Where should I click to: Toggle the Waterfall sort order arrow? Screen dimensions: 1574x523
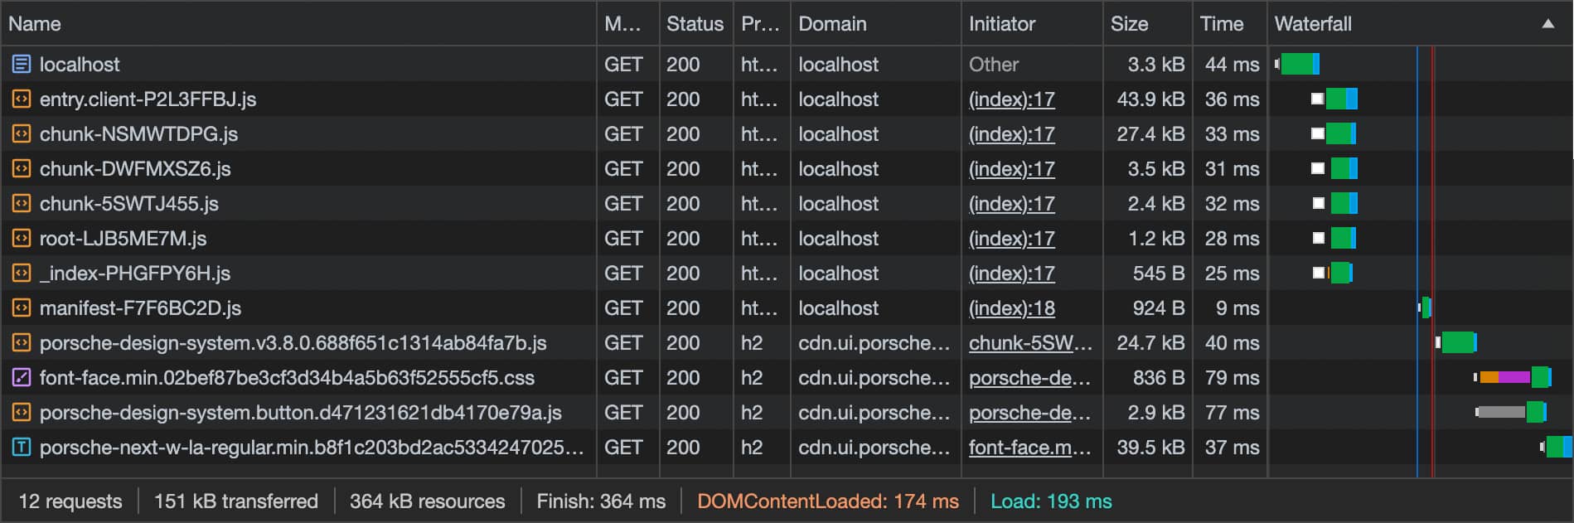pyautogui.click(x=1547, y=24)
